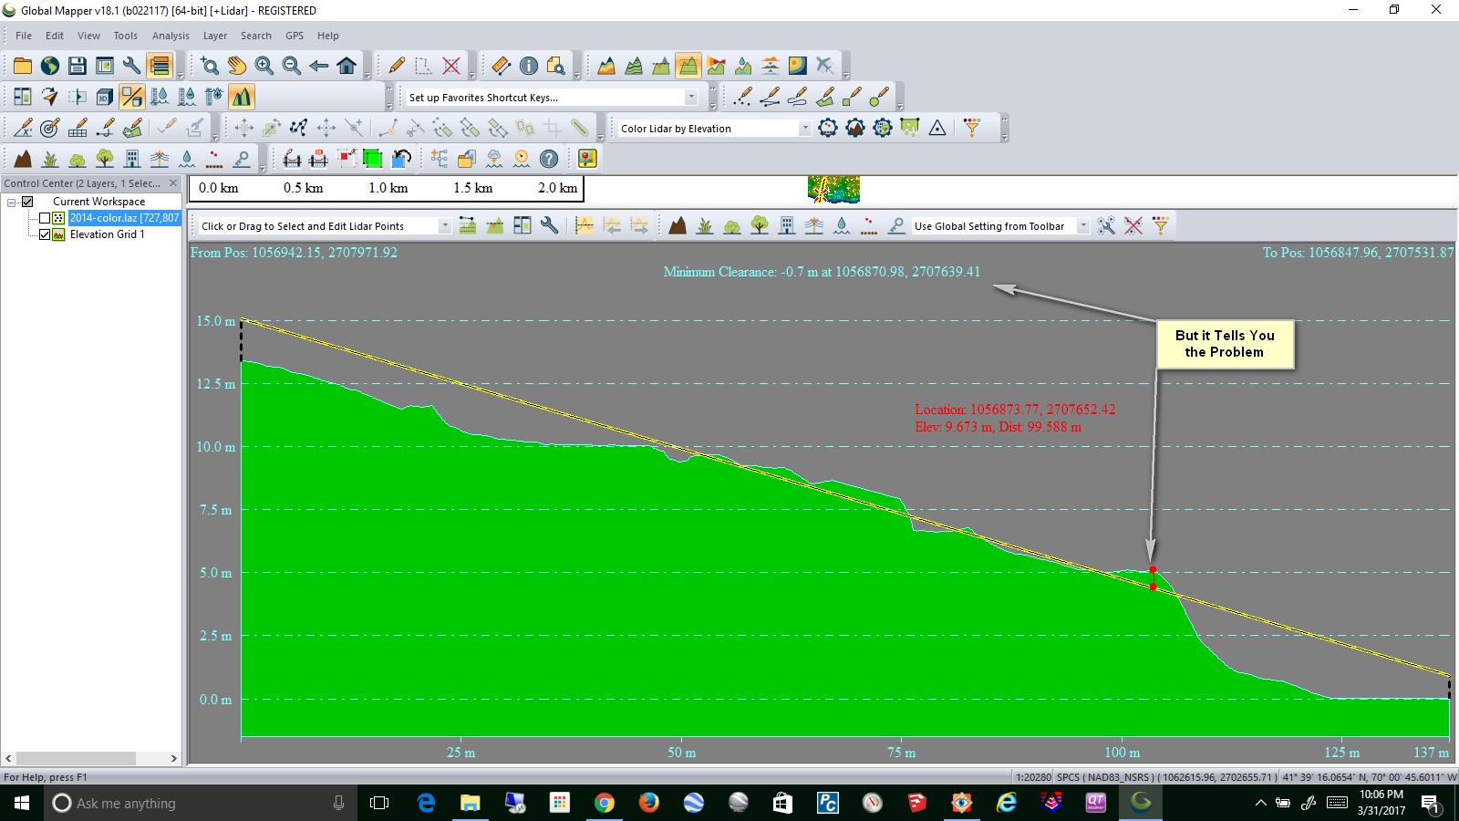Click the Cortana Ask me anything box

click(x=200, y=803)
